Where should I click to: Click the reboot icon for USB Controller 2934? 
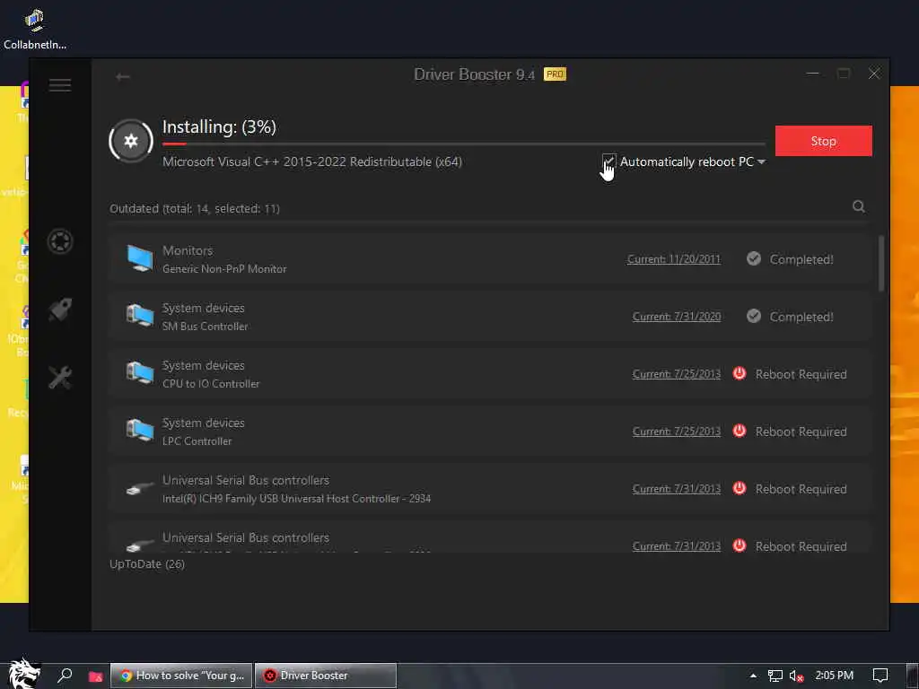point(740,488)
